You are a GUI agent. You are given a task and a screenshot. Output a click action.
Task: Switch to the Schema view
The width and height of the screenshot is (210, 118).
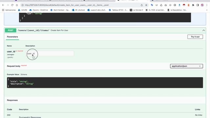24,74
